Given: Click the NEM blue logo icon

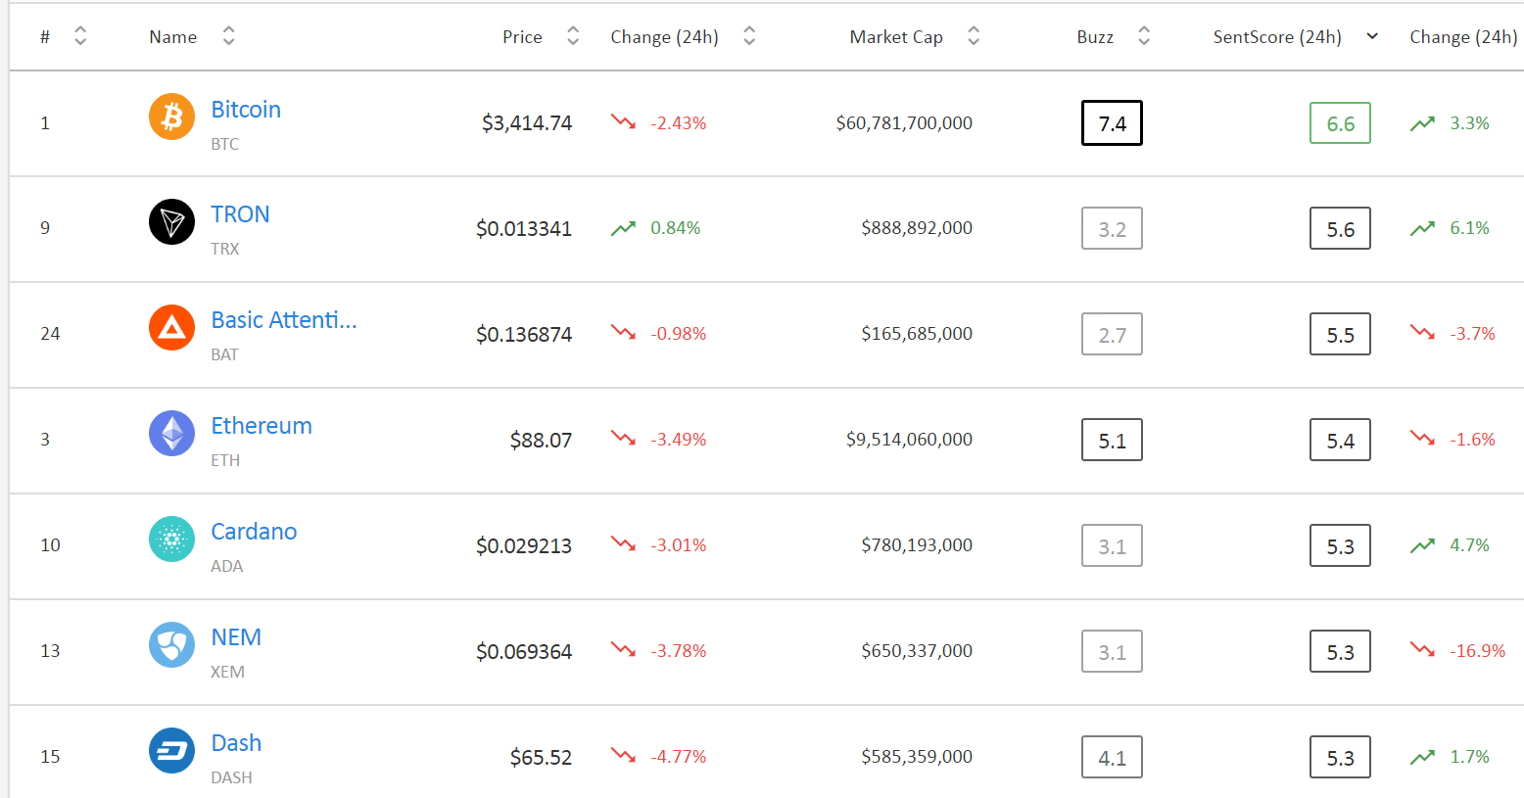Looking at the screenshot, I should click(x=171, y=645).
